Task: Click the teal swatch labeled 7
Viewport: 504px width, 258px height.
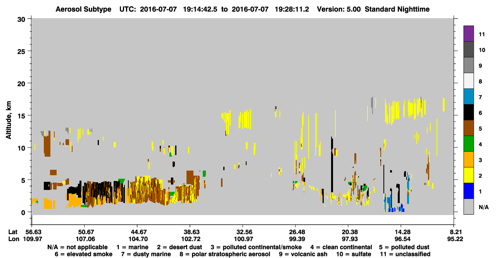Action: [x=469, y=97]
